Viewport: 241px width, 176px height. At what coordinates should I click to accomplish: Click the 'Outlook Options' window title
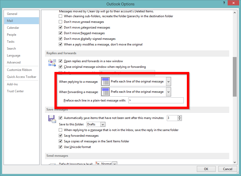[121, 4]
